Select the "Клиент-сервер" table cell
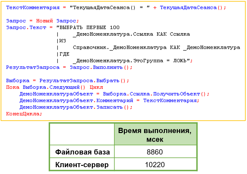The image size is (247, 174). [x=82, y=165]
